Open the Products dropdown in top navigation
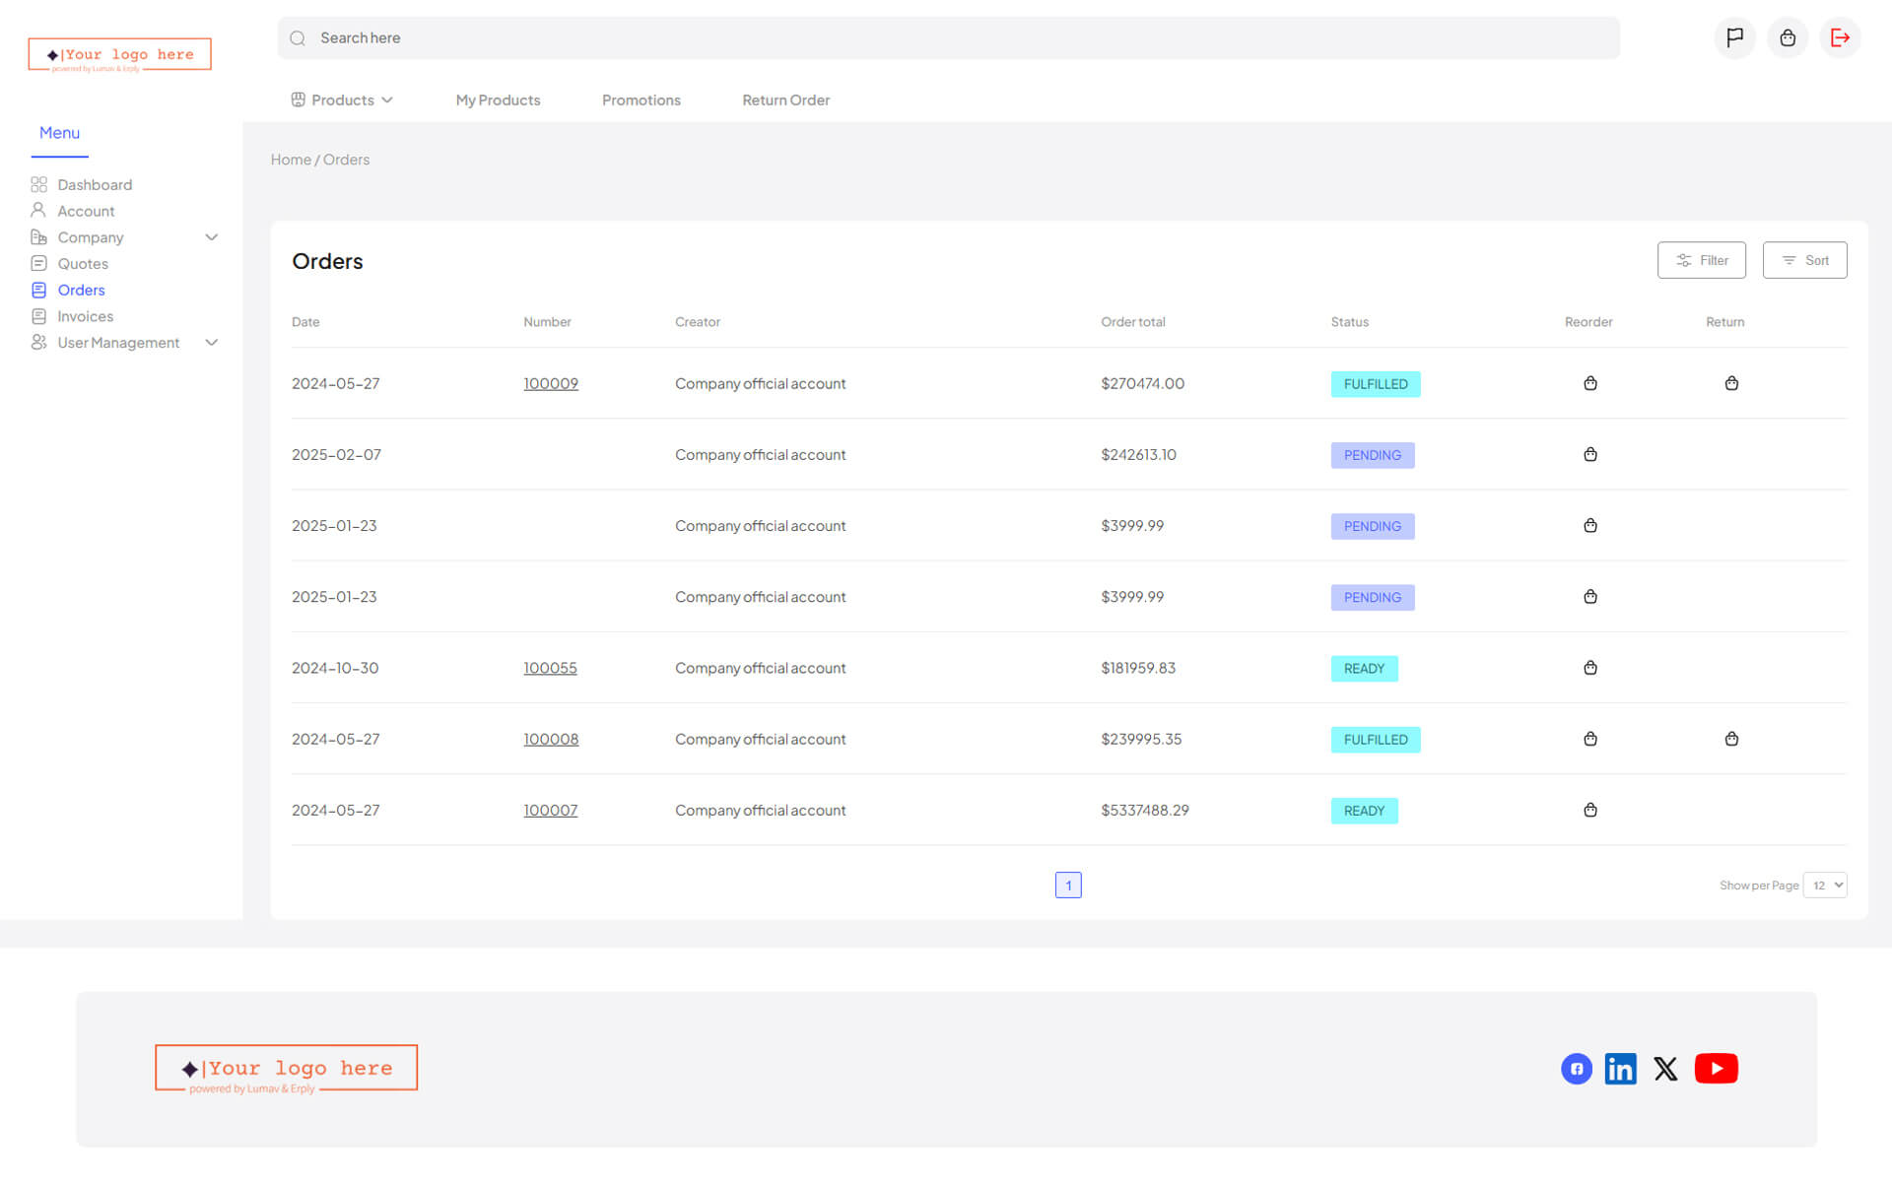The height and width of the screenshot is (1182, 1892). pos(342,99)
